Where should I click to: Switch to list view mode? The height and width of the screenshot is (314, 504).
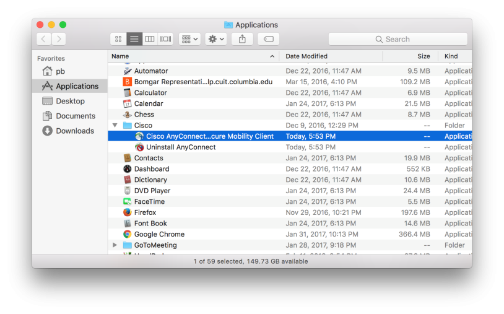[x=134, y=39]
